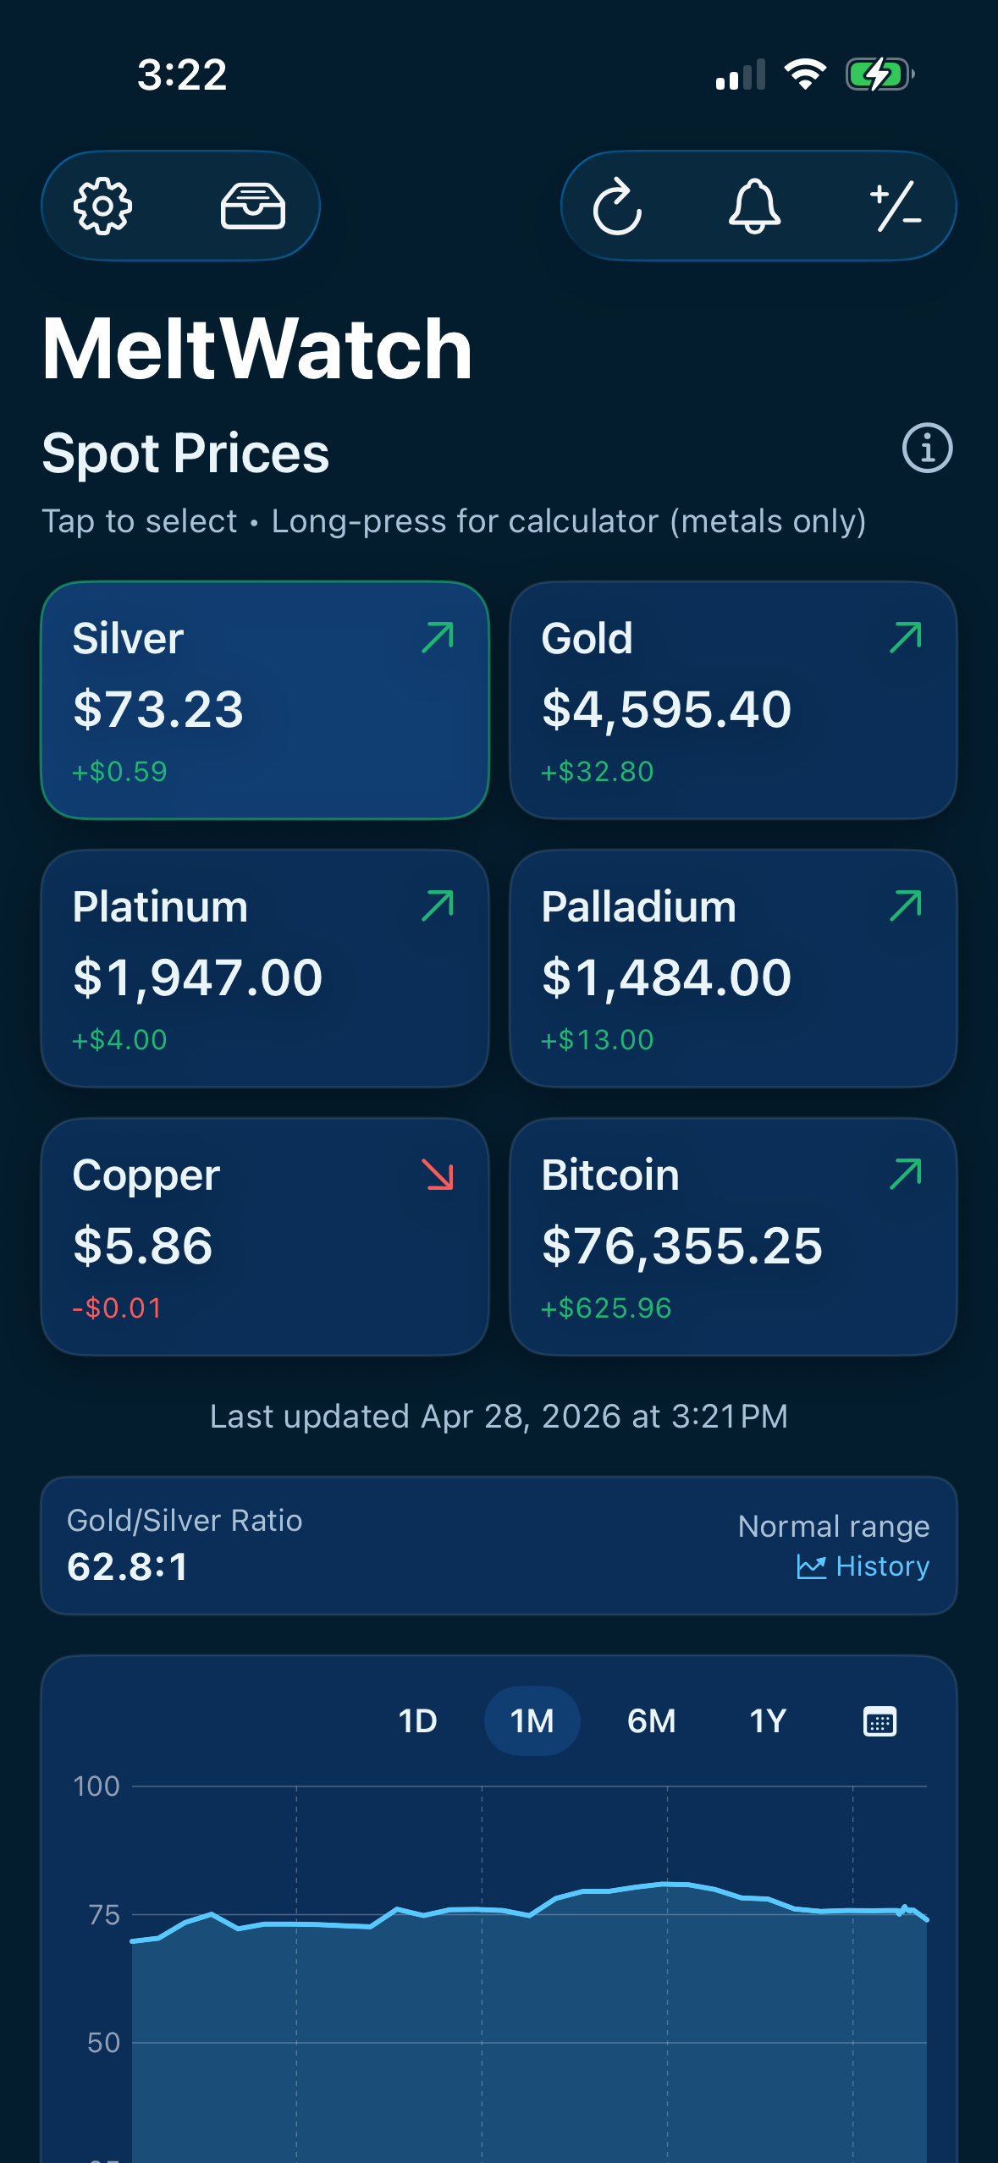Switch chart to the 6M range

point(651,1721)
